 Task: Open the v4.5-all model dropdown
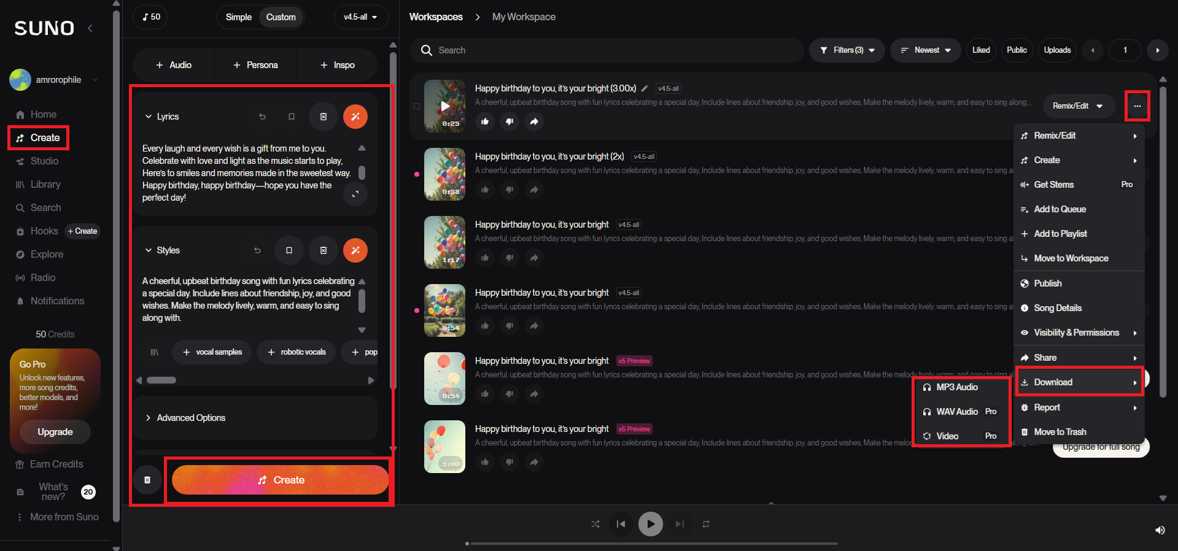[x=361, y=17]
